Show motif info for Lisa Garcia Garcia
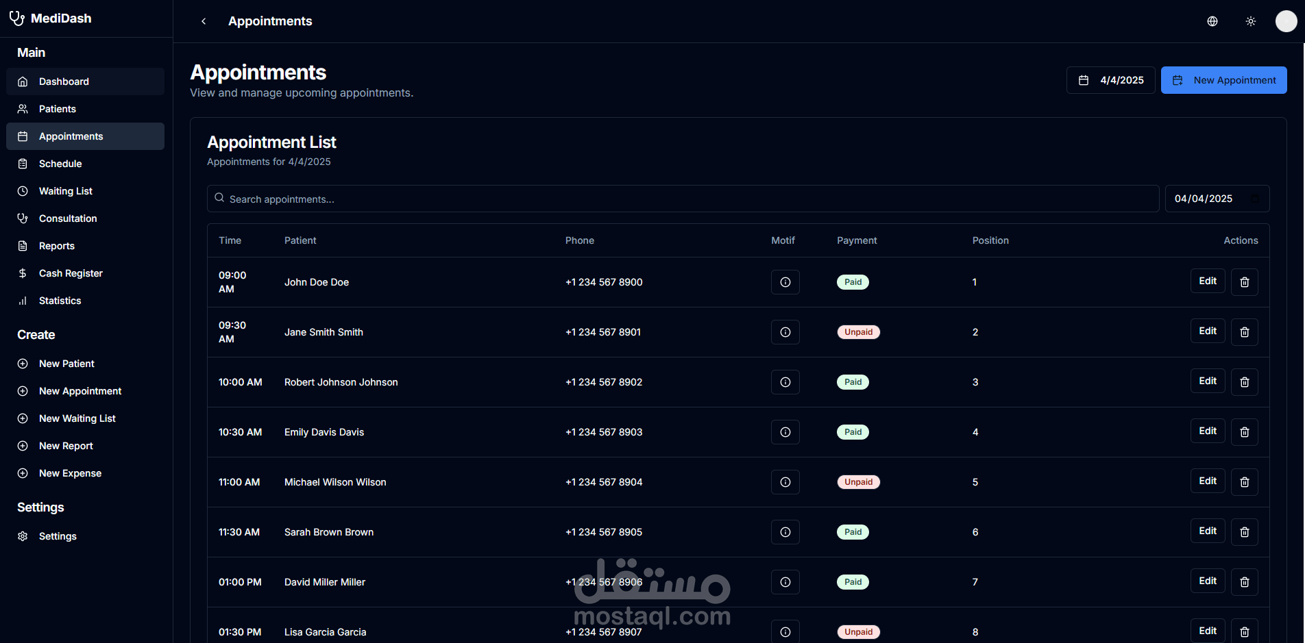Screen dimensions: 1305x643 [x=785, y=632]
